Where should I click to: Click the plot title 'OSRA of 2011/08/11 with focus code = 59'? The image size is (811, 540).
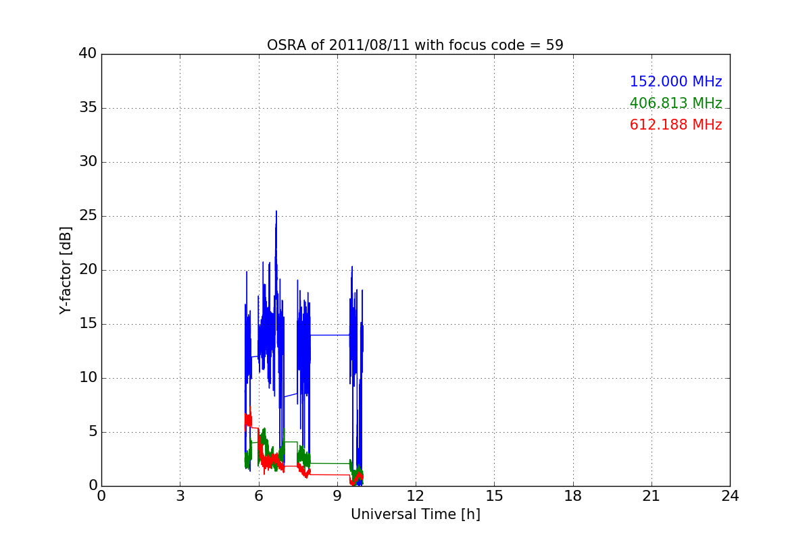click(x=415, y=45)
